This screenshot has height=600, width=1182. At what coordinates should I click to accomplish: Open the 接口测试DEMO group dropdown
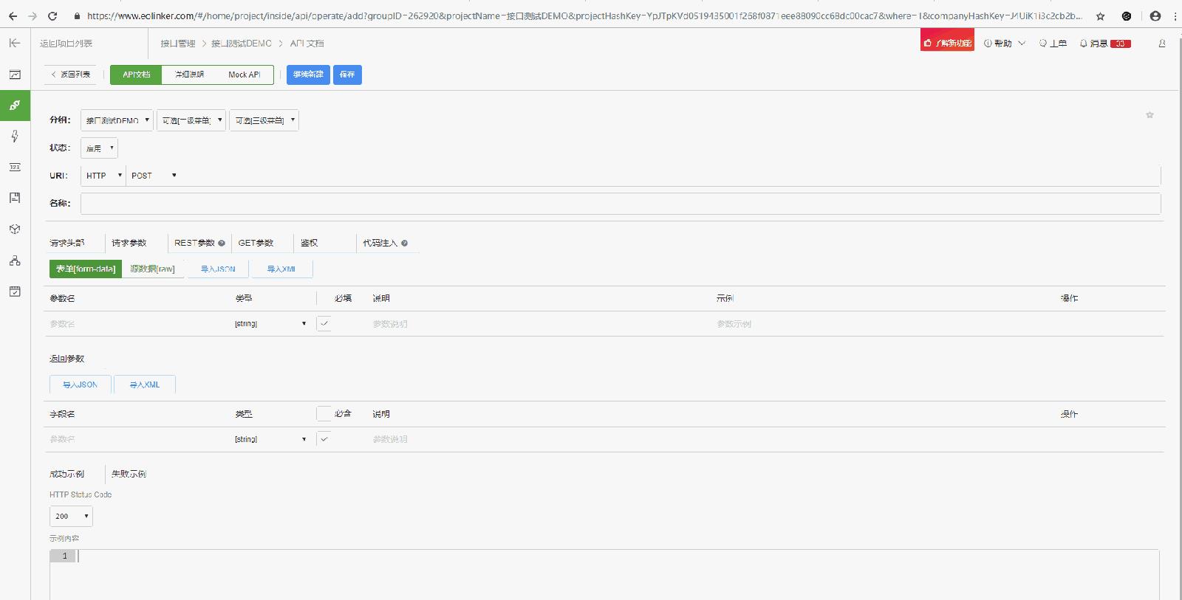[x=117, y=120]
